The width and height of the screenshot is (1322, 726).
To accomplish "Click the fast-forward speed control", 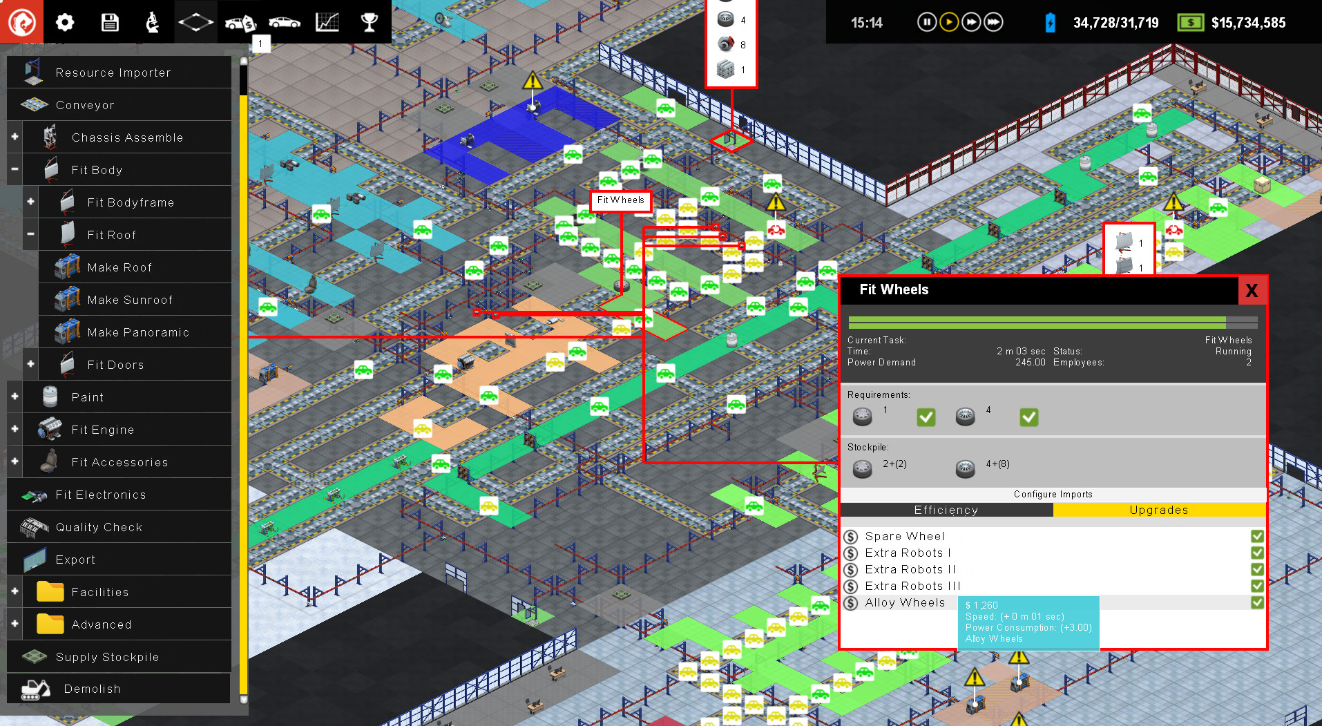I will (x=971, y=21).
